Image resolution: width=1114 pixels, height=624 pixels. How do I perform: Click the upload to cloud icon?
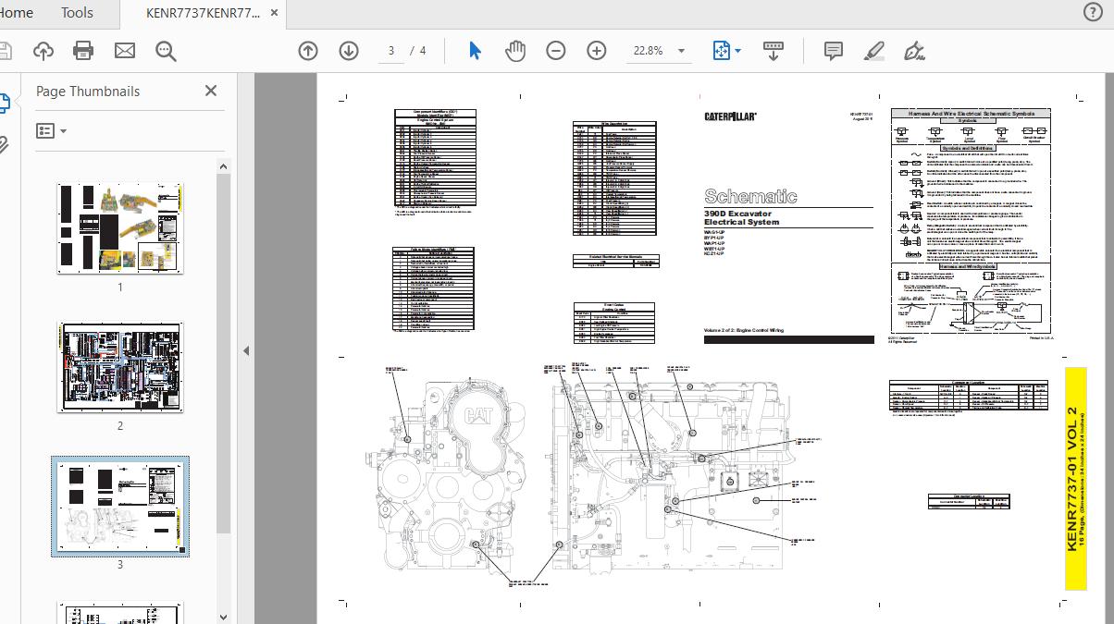[x=43, y=51]
